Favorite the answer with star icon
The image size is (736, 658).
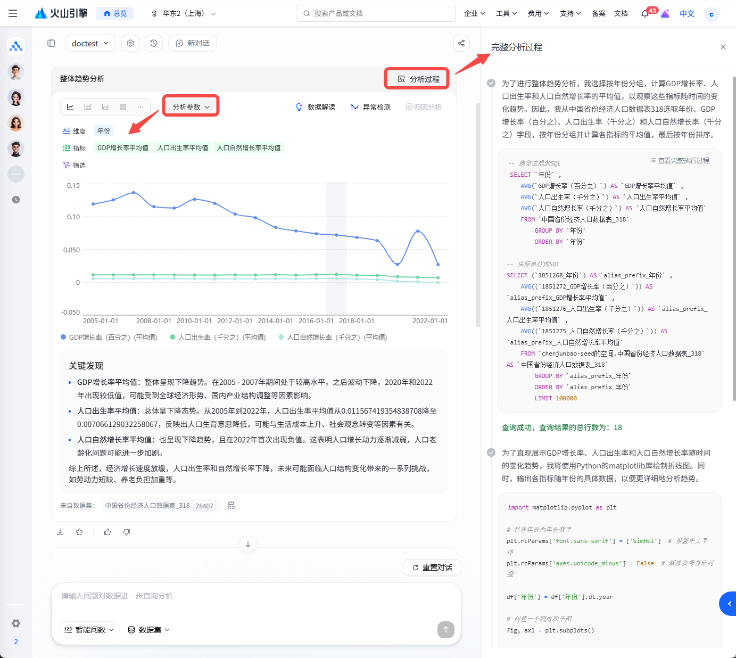(79, 532)
